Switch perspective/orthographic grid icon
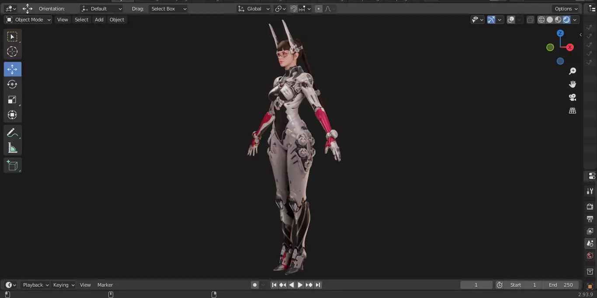 click(x=573, y=111)
